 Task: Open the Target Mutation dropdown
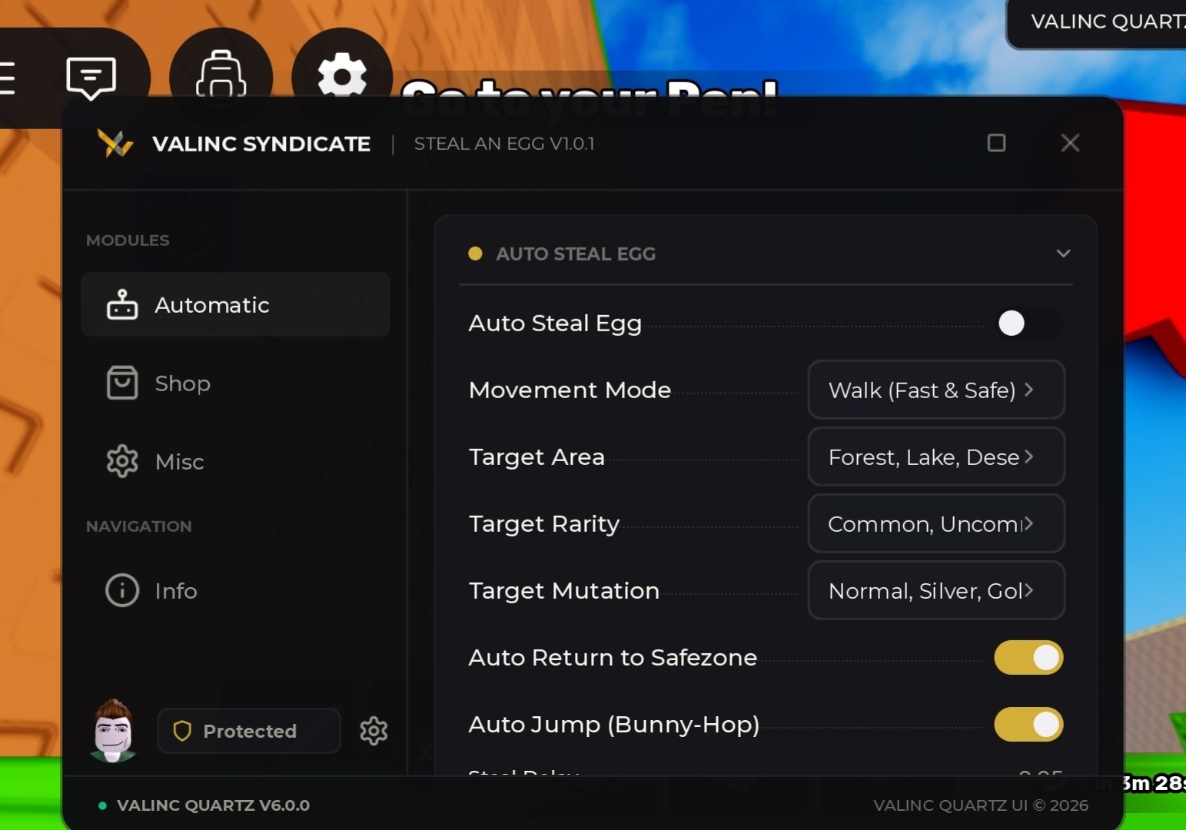pos(936,590)
